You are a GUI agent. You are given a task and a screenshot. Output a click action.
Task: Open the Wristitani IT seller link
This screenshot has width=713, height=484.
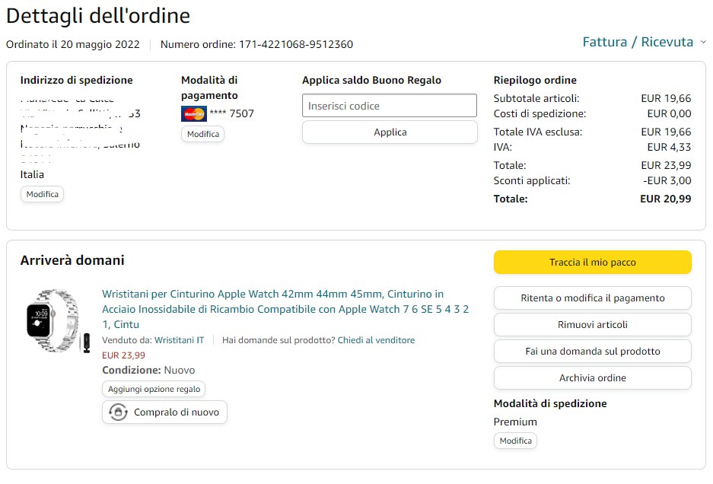179,340
